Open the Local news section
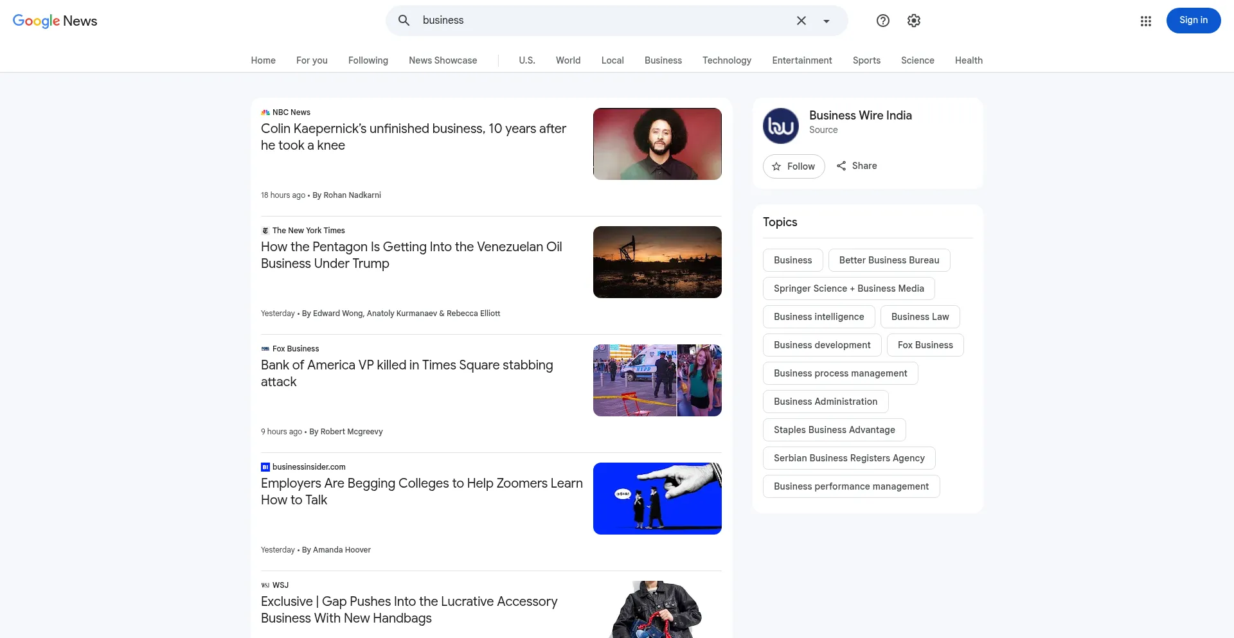The height and width of the screenshot is (638, 1234). tap(613, 60)
